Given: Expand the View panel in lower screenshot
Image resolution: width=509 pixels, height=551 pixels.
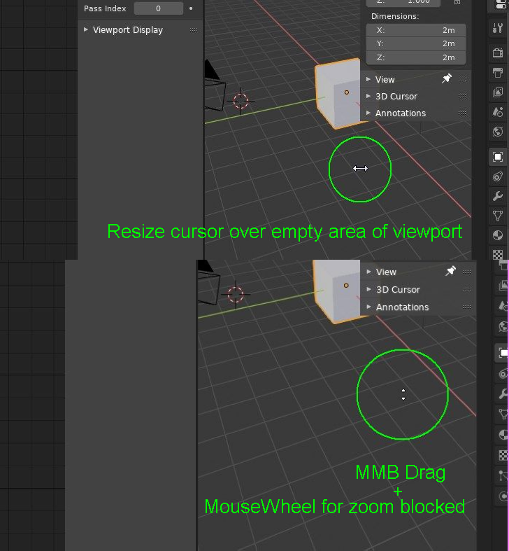Looking at the screenshot, I should (x=368, y=272).
